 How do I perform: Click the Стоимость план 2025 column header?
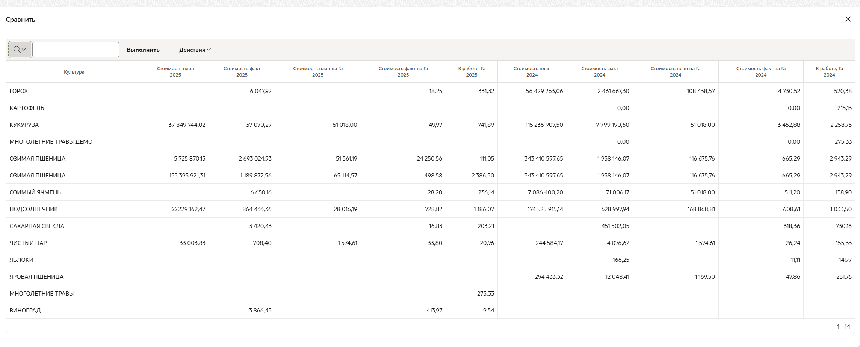point(175,72)
